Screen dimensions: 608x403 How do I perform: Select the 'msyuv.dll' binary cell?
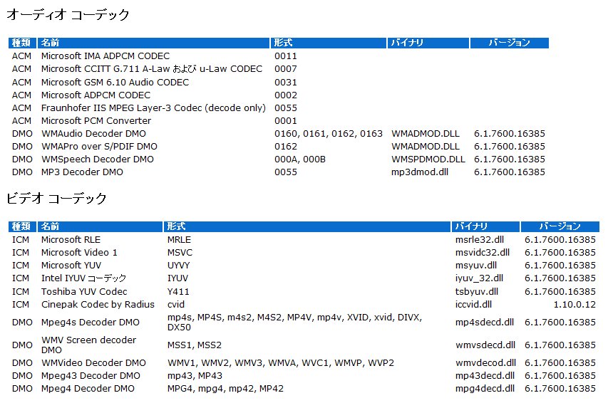(475, 265)
